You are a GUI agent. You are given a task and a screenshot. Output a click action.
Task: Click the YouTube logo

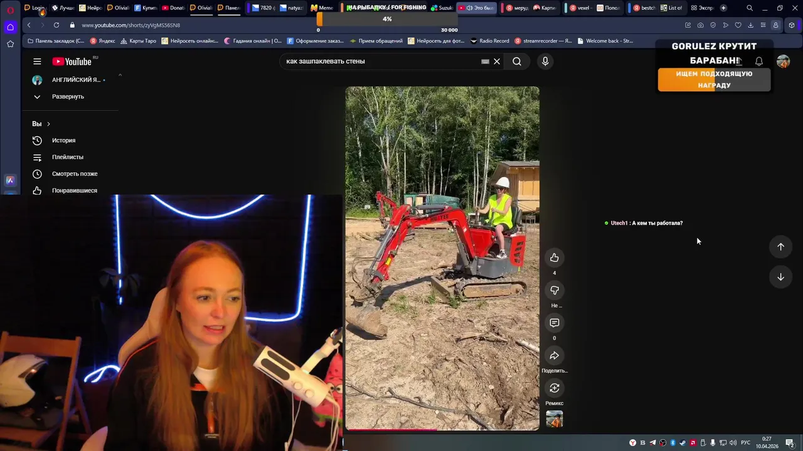click(72, 61)
